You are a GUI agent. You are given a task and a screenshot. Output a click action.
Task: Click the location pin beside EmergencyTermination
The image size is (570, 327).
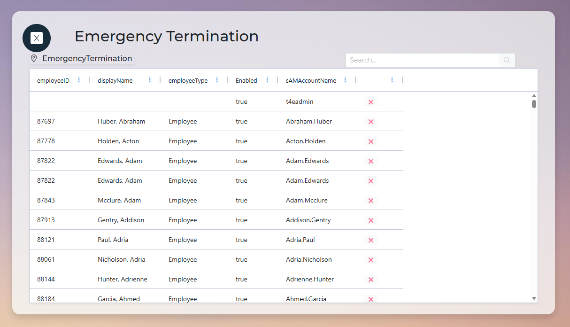(33, 58)
